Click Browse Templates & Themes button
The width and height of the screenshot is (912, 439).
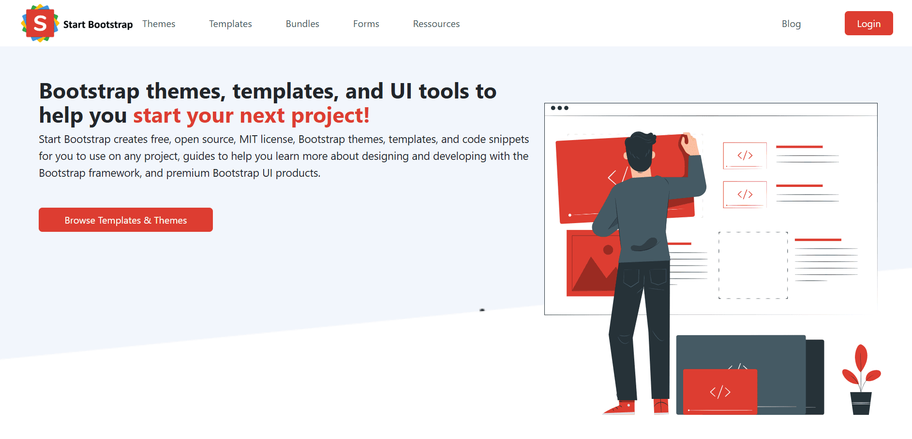(x=126, y=220)
